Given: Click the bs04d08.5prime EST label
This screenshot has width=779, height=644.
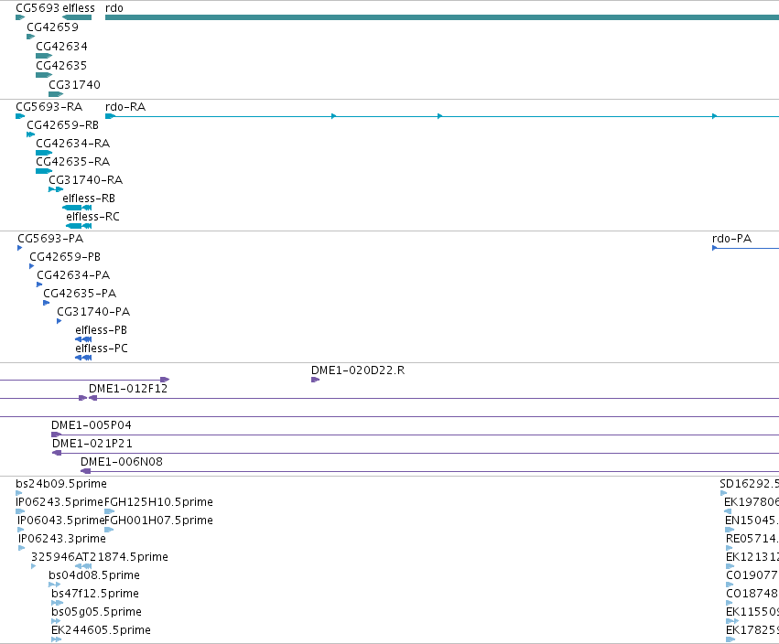Looking at the screenshot, I should coord(94,576).
